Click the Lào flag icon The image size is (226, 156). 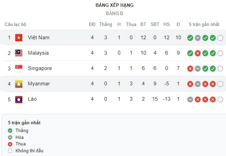(x=18, y=99)
